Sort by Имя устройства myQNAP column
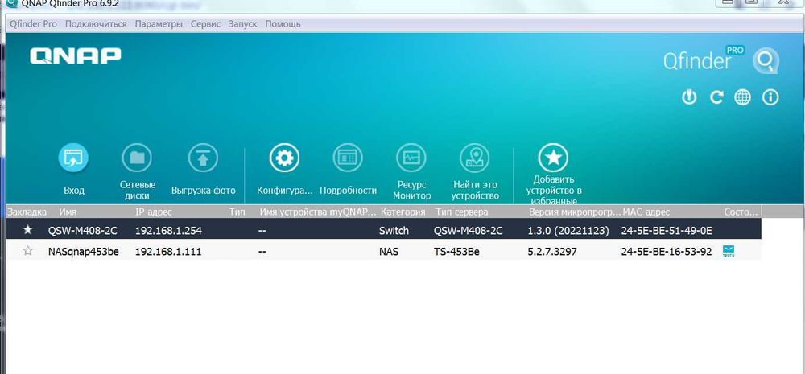This screenshot has height=374, width=805. tap(318, 212)
